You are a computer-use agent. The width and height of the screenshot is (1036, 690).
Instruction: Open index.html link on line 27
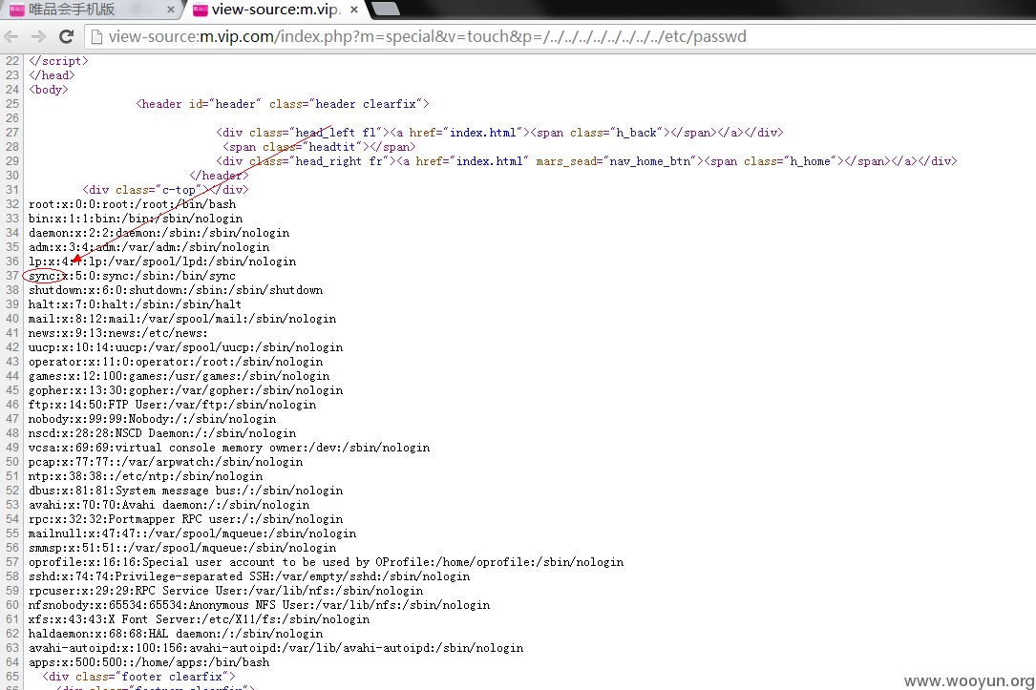(483, 133)
